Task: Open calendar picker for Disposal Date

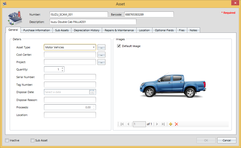Action: coord(92,92)
